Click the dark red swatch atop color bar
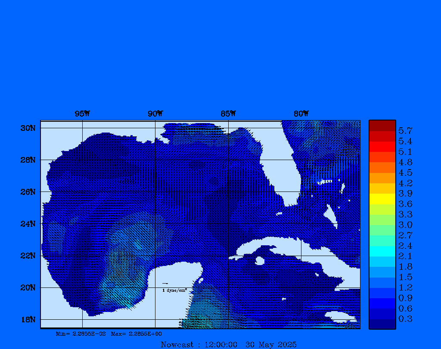This screenshot has height=349, width=441. pos(382,126)
